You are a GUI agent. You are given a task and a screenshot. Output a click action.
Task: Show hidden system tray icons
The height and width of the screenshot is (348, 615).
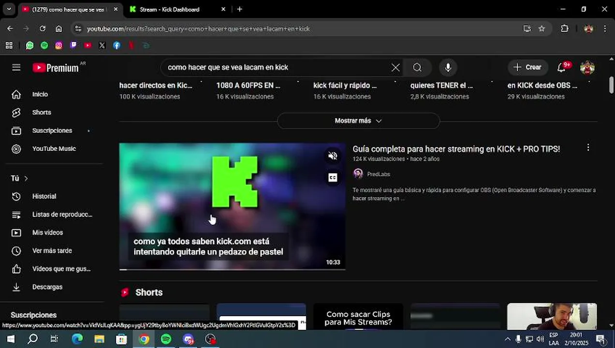tap(507, 339)
